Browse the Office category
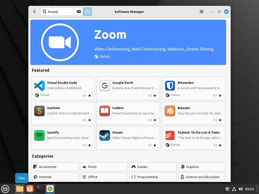This screenshot has height=194, width=259. tap(104, 177)
